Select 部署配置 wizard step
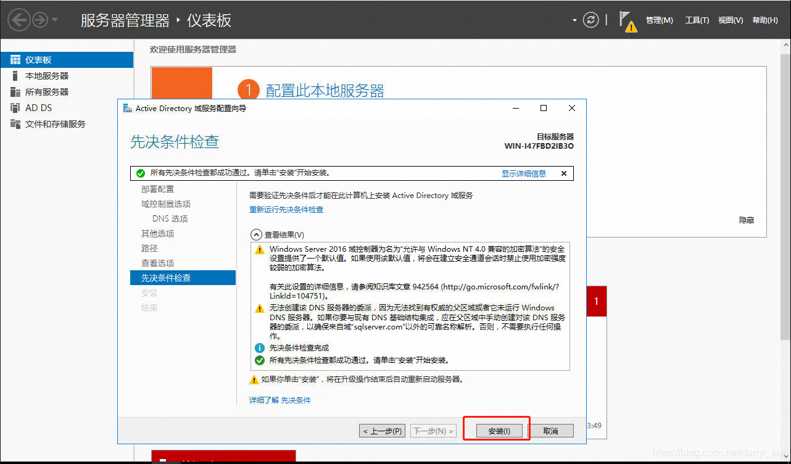 point(157,189)
